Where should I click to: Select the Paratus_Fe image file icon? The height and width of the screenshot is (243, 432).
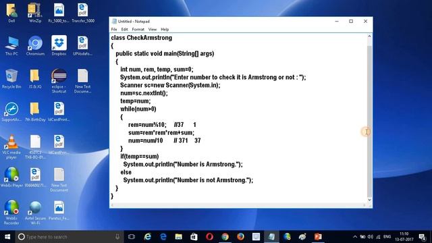(59, 211)
